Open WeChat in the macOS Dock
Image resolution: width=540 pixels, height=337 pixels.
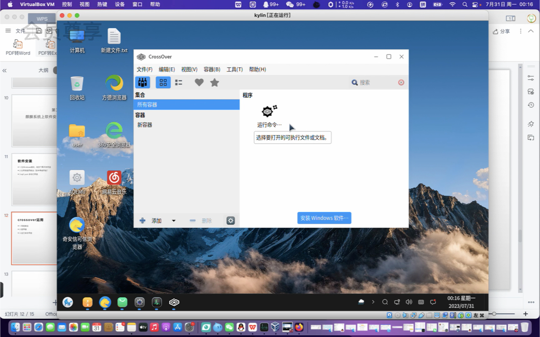click(x=229, y=327)
